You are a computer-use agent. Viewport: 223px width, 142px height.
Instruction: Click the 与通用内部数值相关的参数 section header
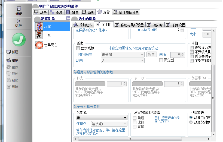pyautogui.click(x=142, y=72)
